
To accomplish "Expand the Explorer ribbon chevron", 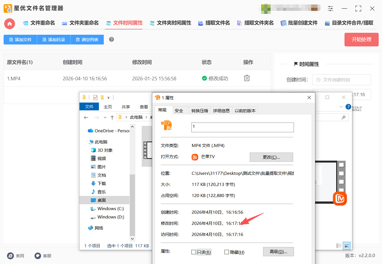I will point(341,107).
